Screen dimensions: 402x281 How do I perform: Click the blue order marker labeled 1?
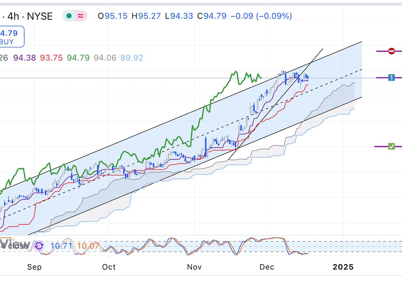[392, 77]
